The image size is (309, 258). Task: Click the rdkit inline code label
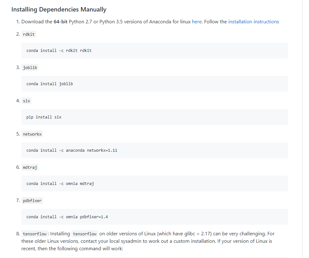(29, 34)
